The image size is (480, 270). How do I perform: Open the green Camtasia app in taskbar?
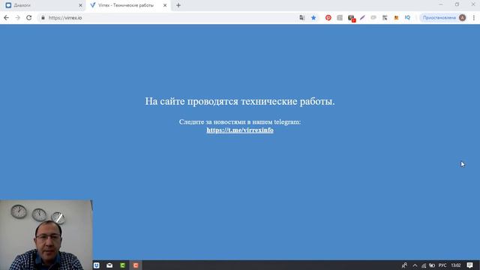tap(123, 265)
